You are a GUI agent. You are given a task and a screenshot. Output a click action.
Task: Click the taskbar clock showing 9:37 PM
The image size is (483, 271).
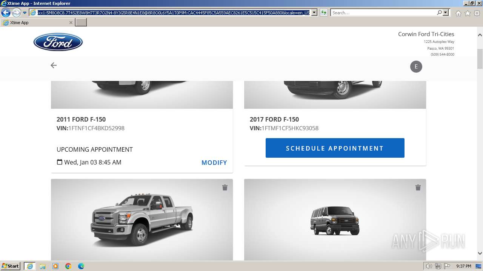click(x=464, y=266)
